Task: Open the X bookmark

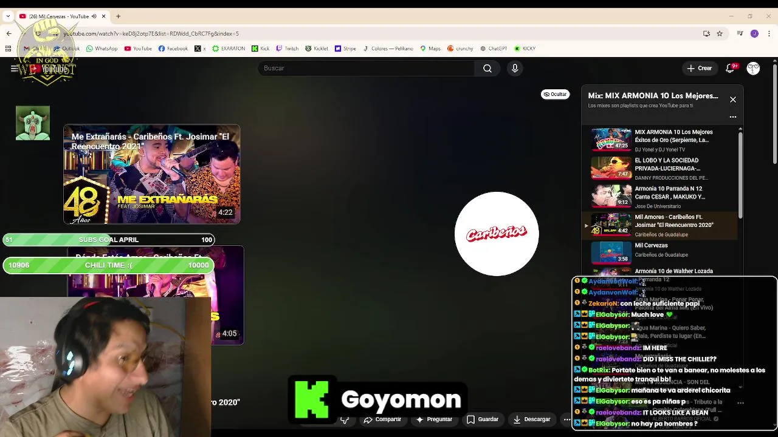Action: (200, 49)
